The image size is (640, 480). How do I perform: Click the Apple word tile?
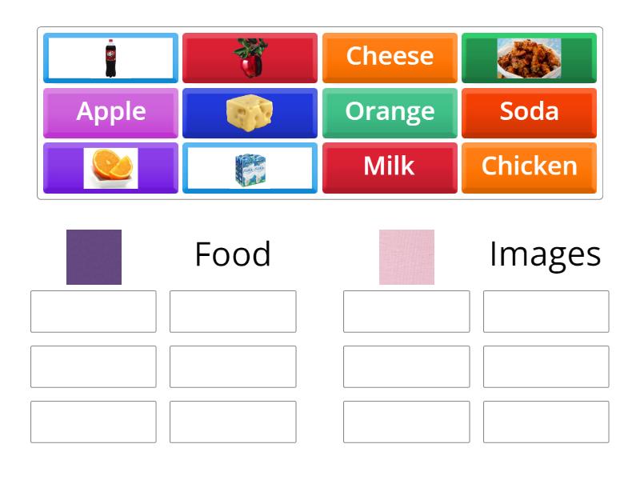click(110, 112)
